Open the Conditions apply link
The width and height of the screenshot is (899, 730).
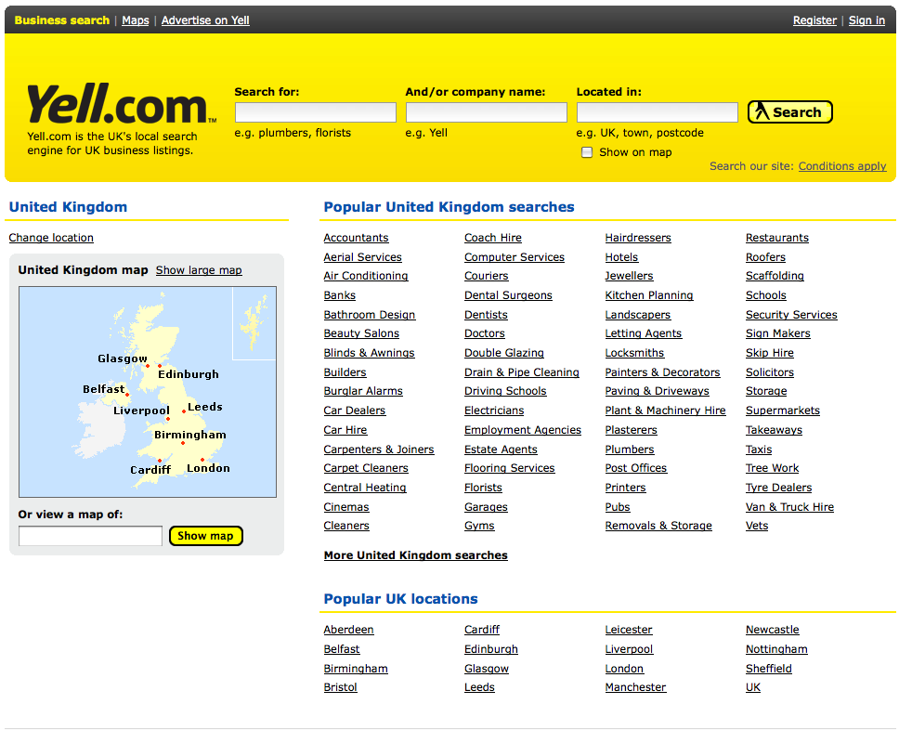click(842, 166)
